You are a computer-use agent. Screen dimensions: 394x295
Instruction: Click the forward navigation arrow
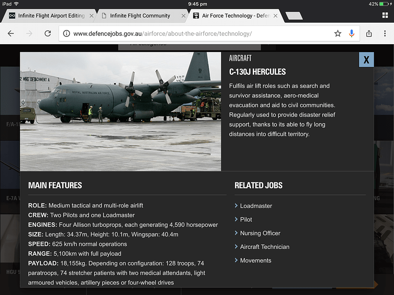30,33
